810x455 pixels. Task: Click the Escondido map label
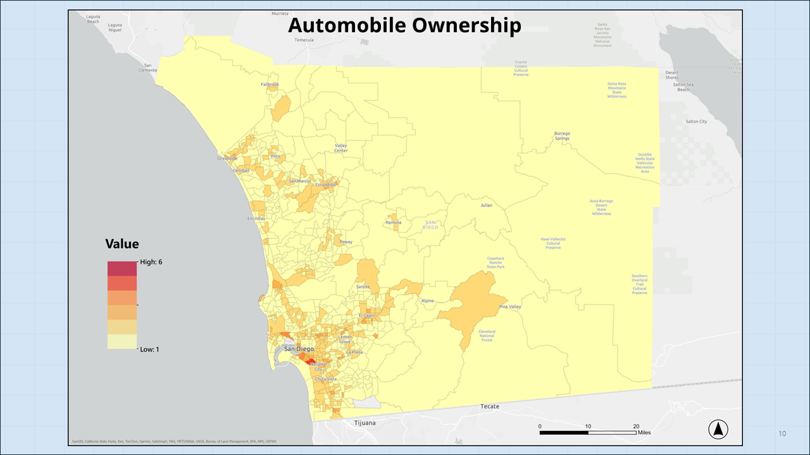(x=325, y=184)
